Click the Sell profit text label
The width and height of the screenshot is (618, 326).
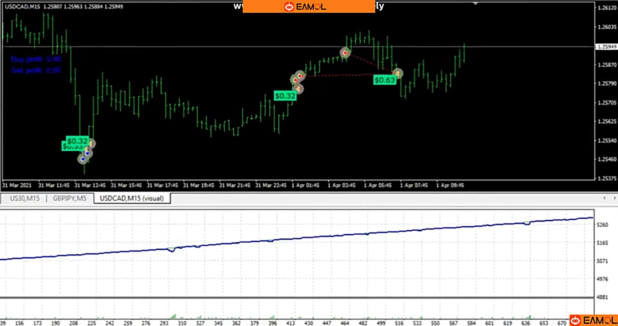click(35, 70)
